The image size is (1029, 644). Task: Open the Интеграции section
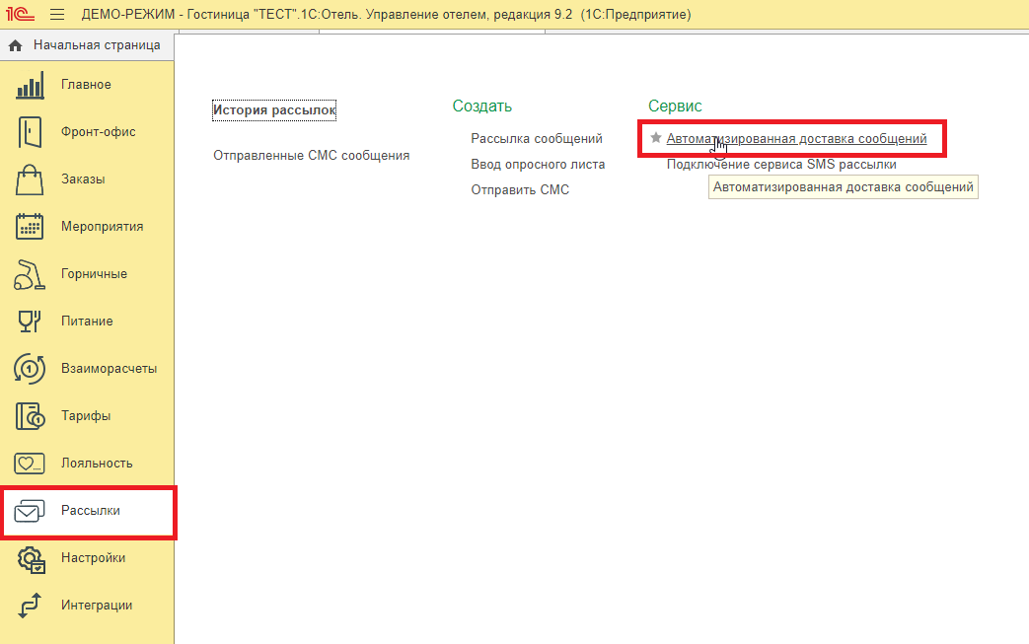point(97,606)
